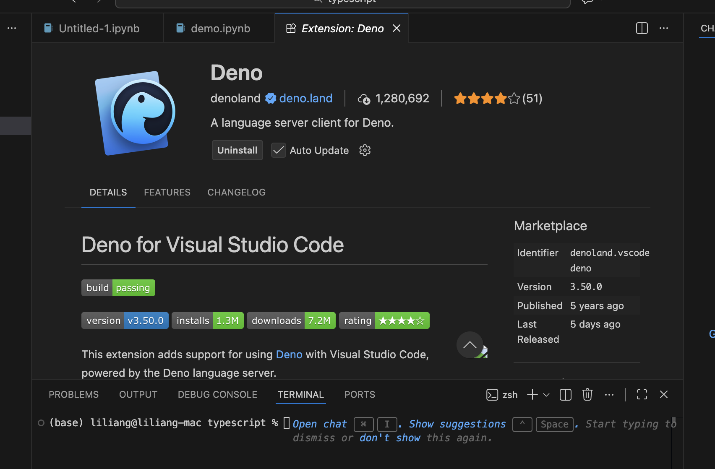Click Untitled-1.ipynb notebook file icon

[49, 28]
